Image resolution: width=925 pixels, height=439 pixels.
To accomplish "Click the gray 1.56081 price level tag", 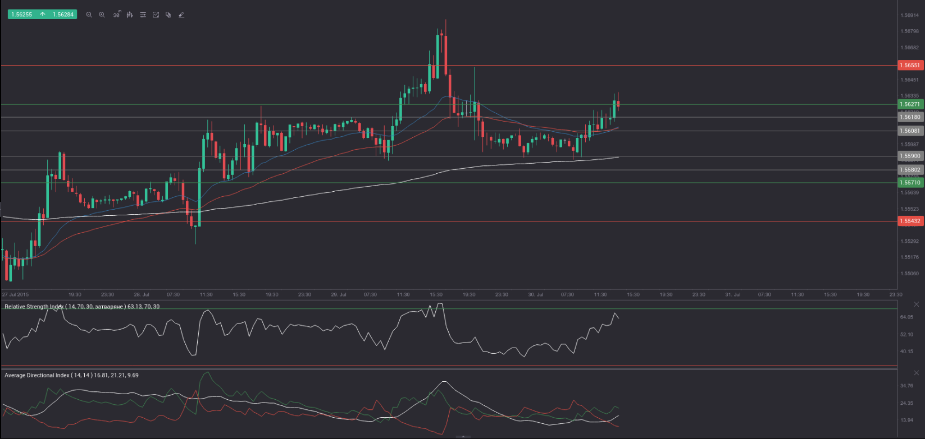I will (x=910, y=131).
